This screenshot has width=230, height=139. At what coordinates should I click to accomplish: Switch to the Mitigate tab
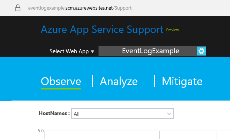pos(182,81)
